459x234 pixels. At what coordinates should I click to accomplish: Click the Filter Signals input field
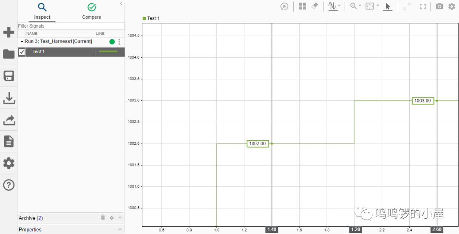click(x=71, y=26)
